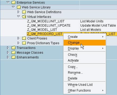Select Activate in the context menu
117x95 pixels.
pyautogui.click(x=85, y=61)
